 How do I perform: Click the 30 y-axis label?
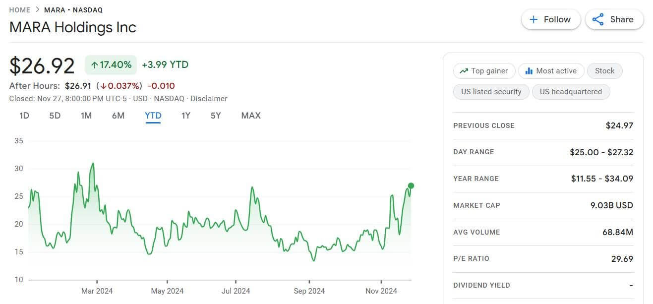tap(19, 169)
